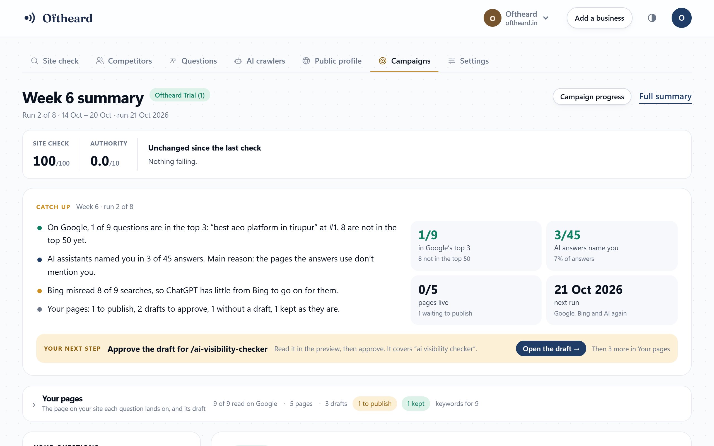This screenshot has width=714, height=446.
Task: Toggle the dark/light theme icon
Action: 652,18
